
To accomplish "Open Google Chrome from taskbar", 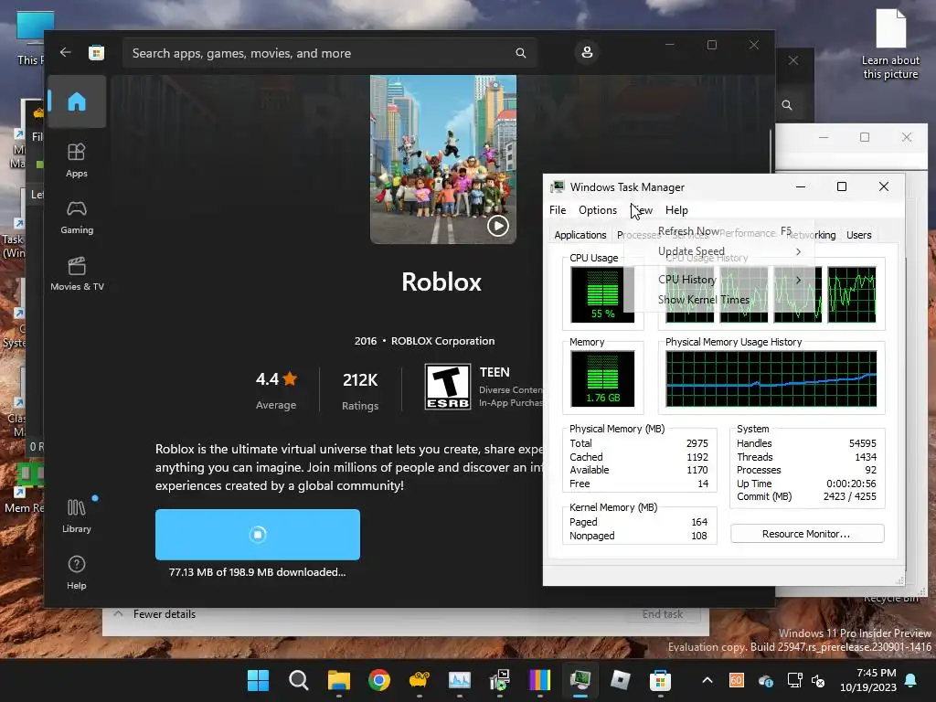I will 379,680.
